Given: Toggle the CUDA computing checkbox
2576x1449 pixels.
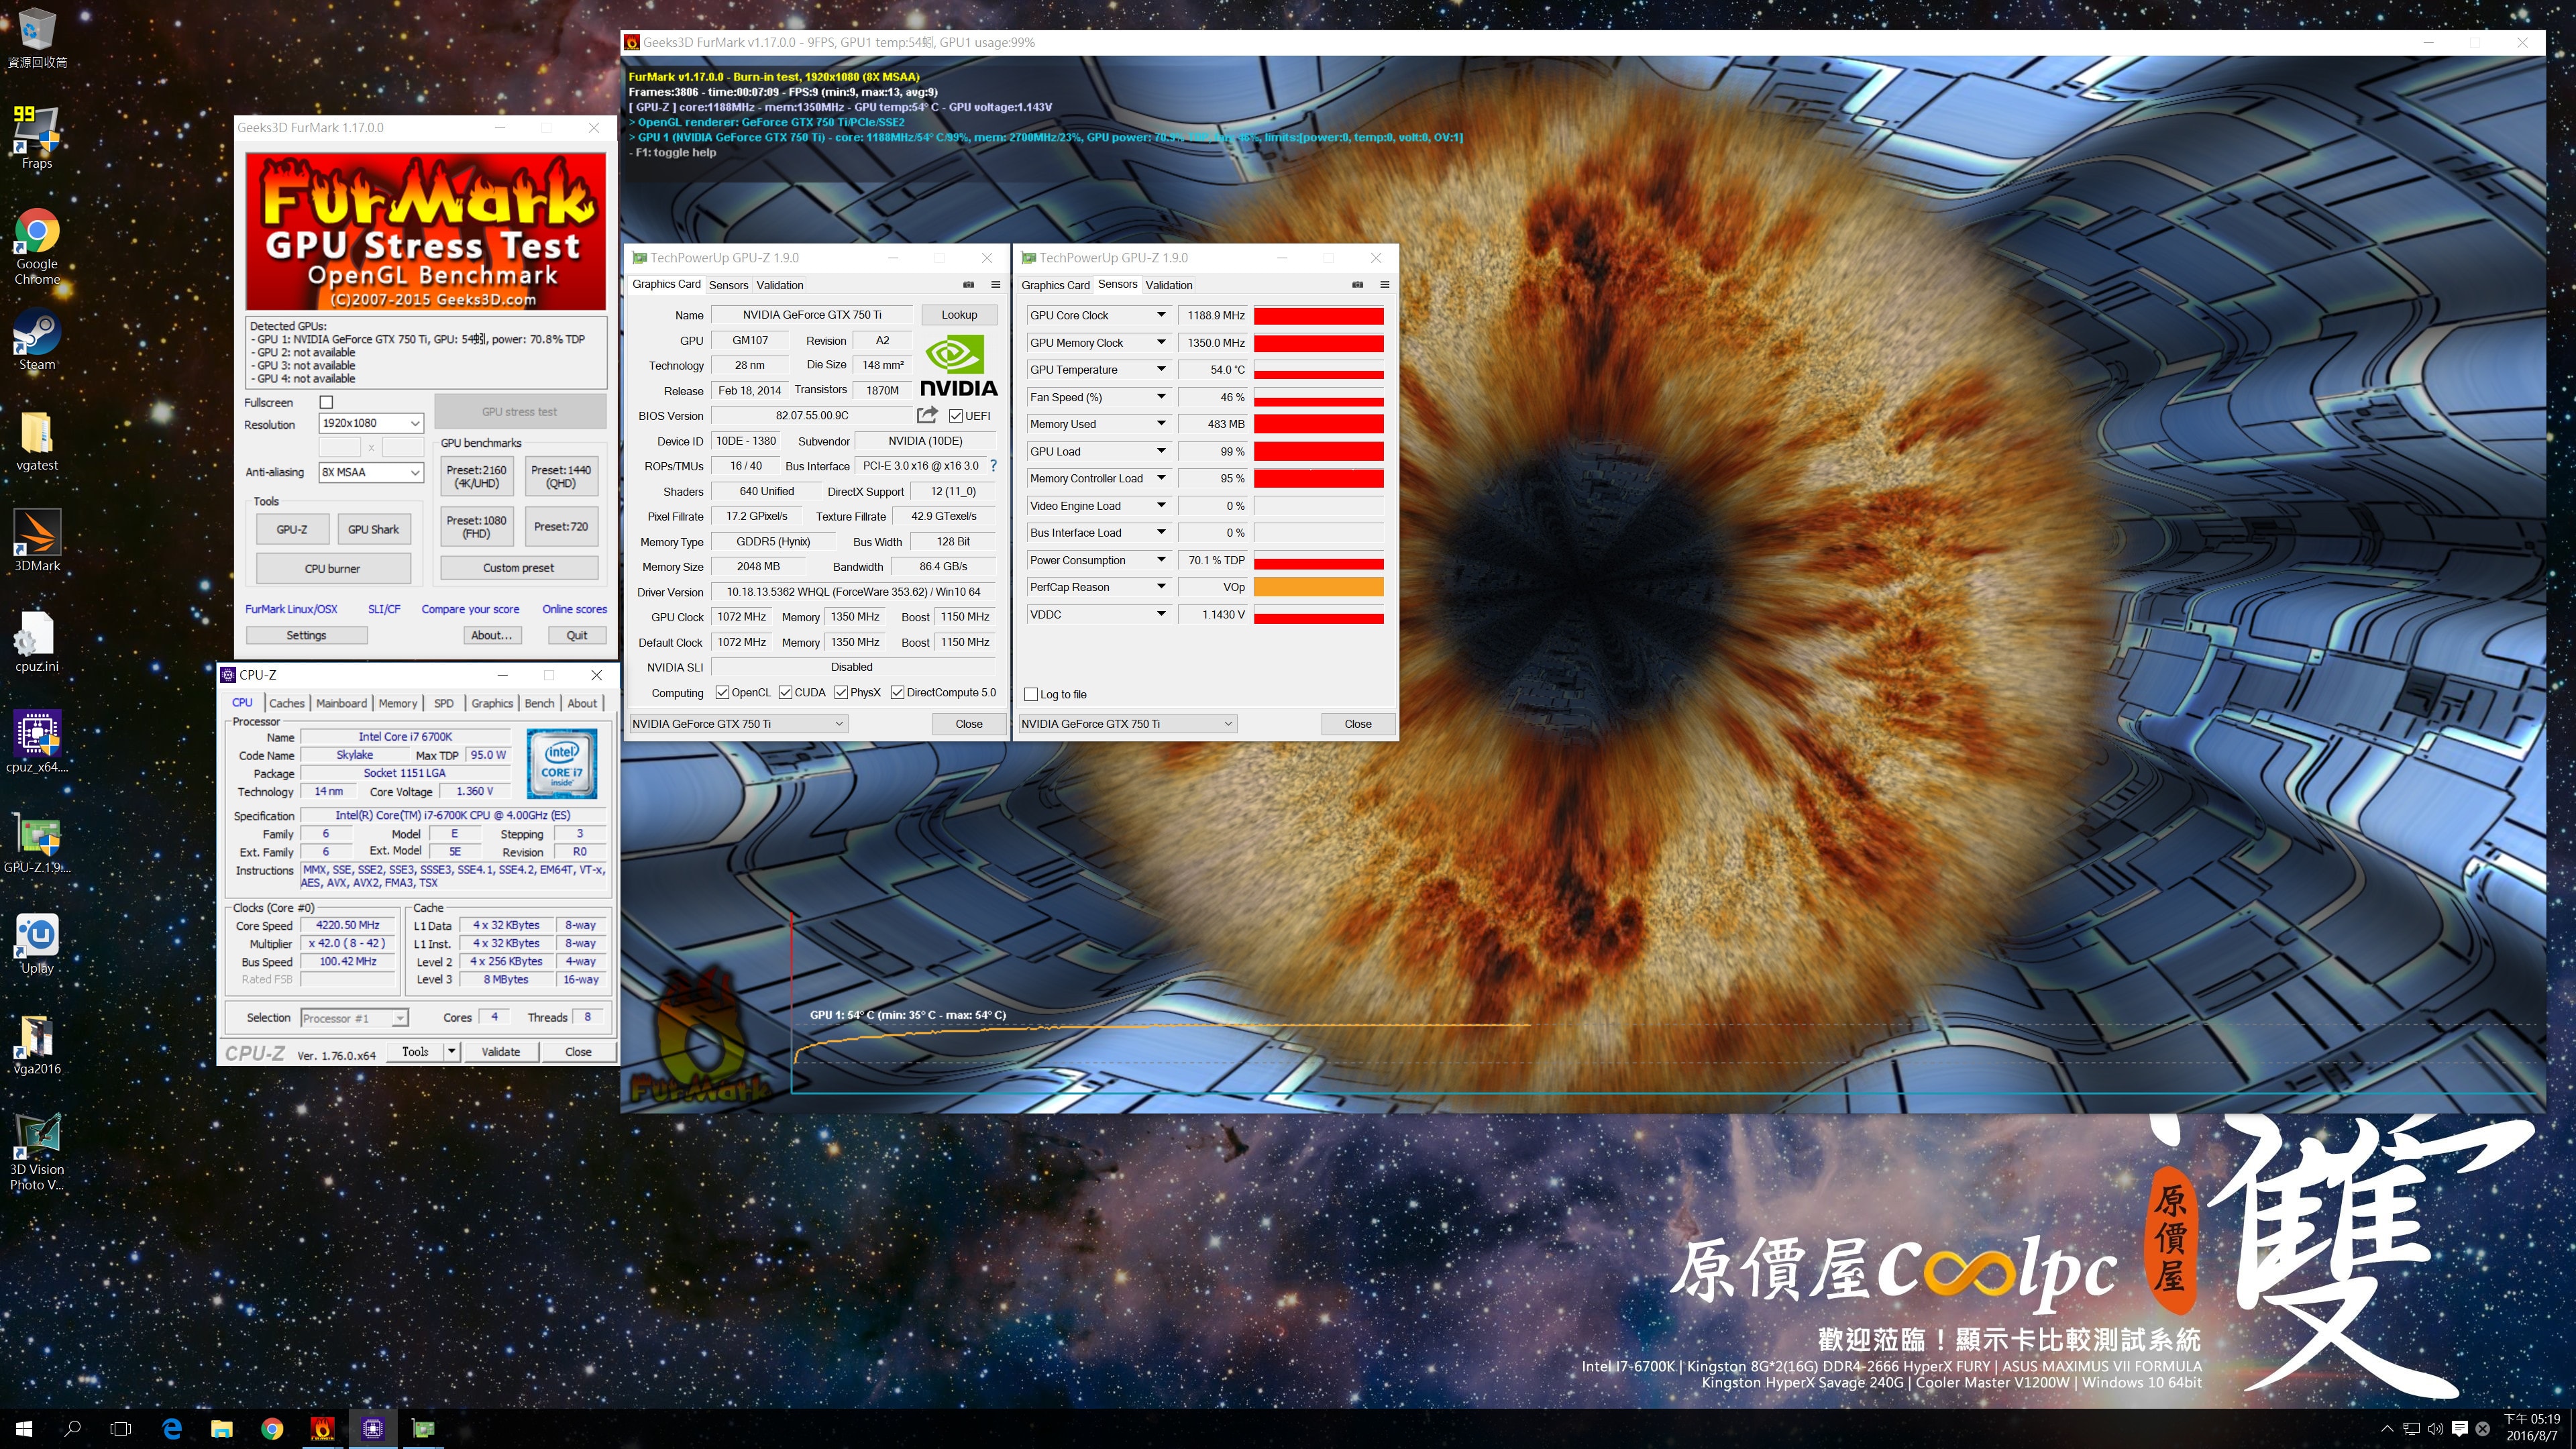Looking at the screenshot, I should click(786, 692).
